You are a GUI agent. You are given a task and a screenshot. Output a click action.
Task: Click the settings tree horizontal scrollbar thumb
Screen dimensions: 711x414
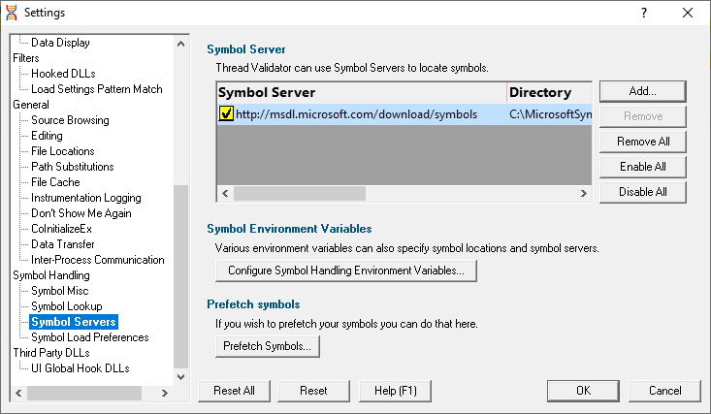84,393
